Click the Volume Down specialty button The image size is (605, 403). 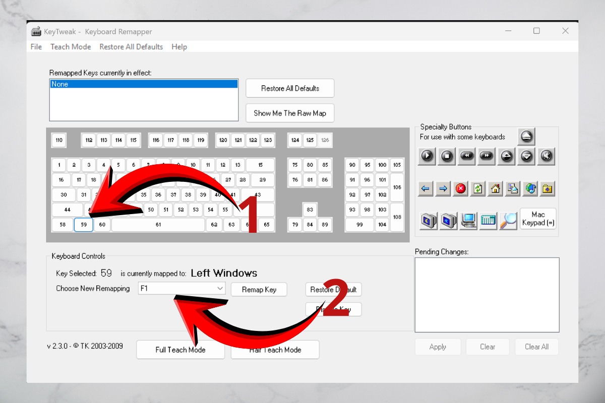point(526,156)
